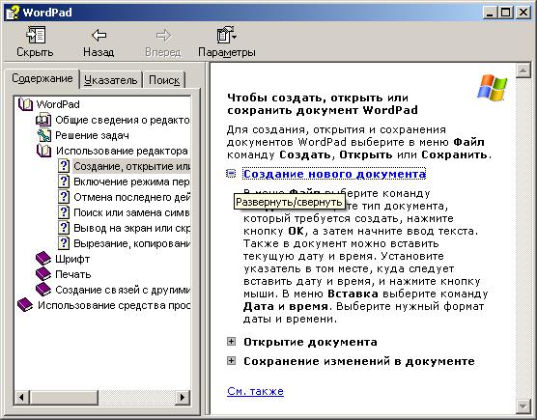537x420 pixels.
Task: Click the purple book icon for Печать
Action: 43,274
